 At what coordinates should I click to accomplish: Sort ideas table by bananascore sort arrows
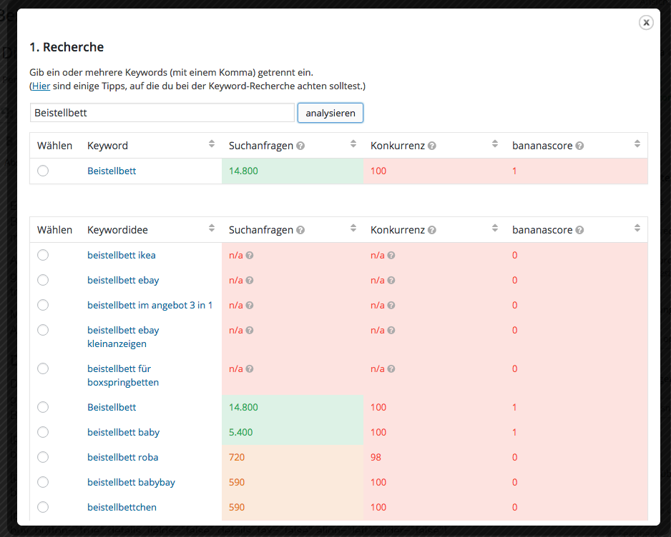coord(637,229)
